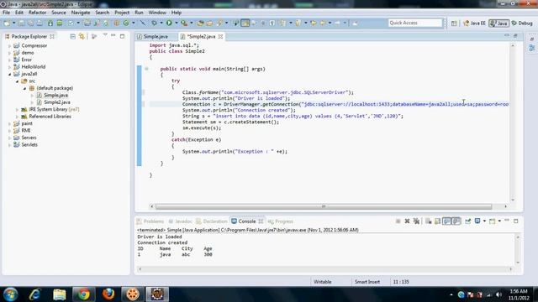Close the Simple2.java editor tab
538x302 pixels.
(x=220, y=36)
